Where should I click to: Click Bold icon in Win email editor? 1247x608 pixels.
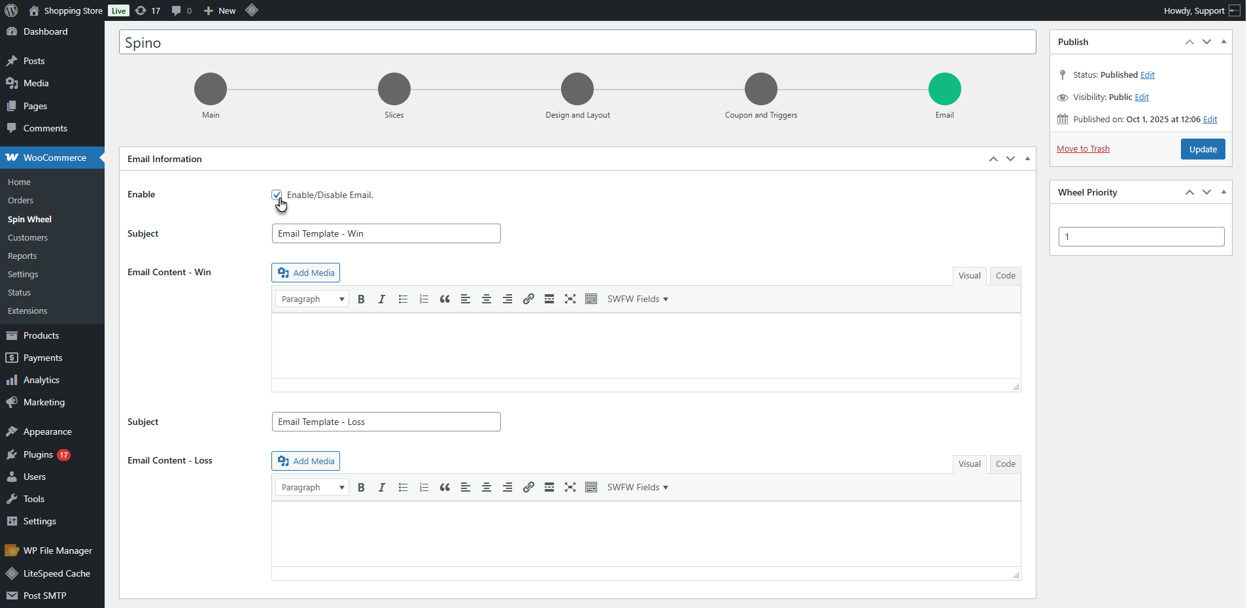tap(361, 299)
